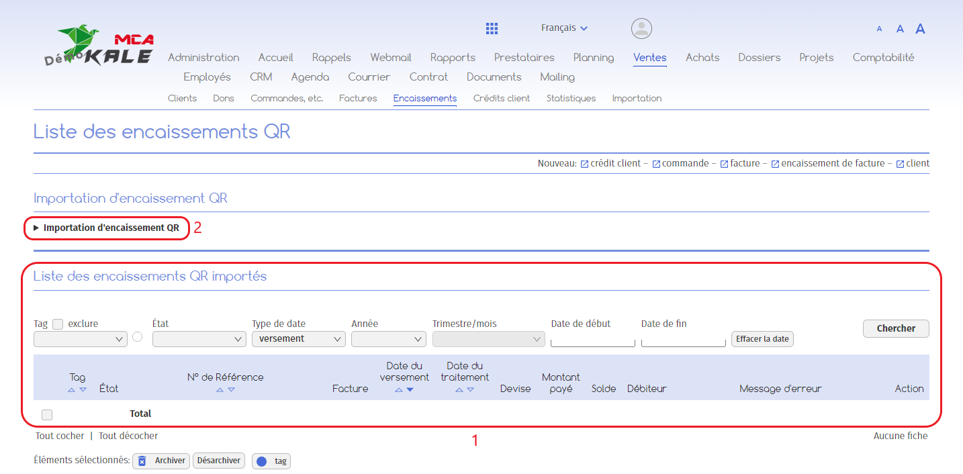Open the Rapports menu
The image size is (963, 474).
[x=453, y=58]
